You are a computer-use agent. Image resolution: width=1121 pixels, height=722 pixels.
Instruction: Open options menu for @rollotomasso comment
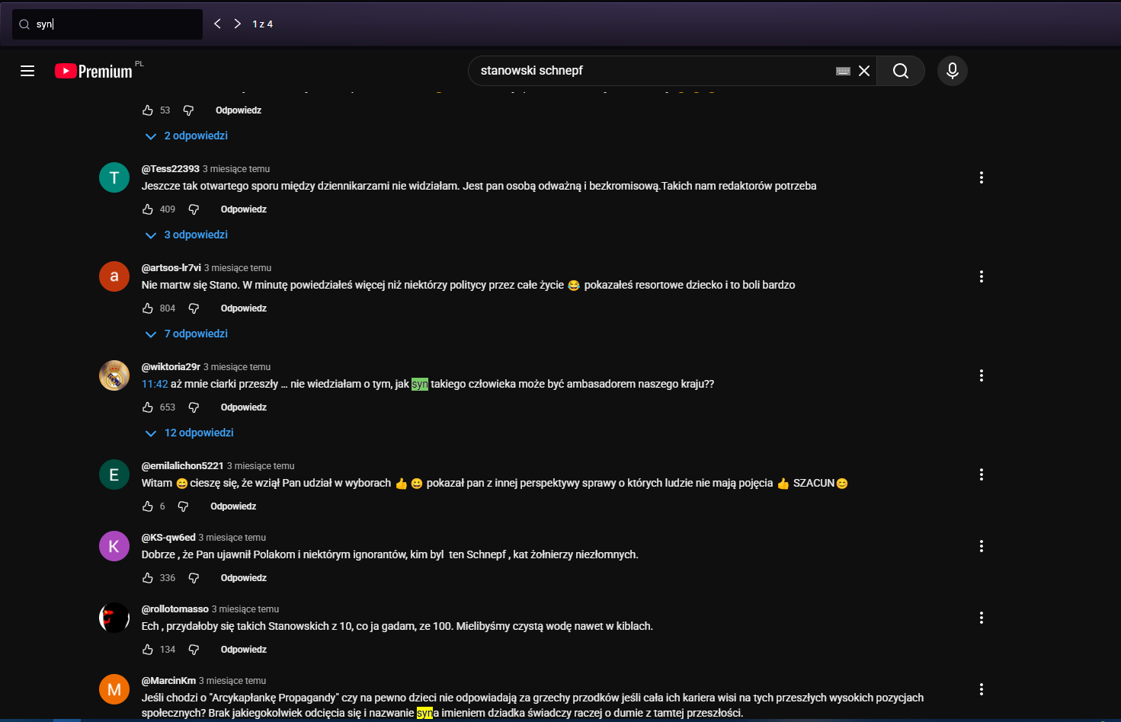(981, 618)
